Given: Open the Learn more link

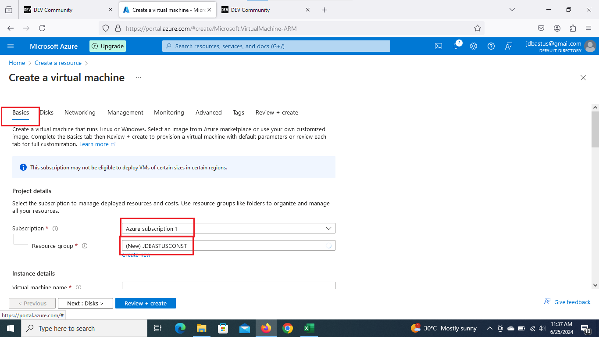Looking at the screenshot, I should click(x=97, y=144).
